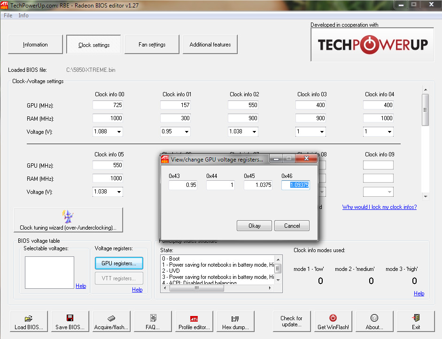Open GPU registers button
This screenshot has height=339, width=442.
pyautogui.click(x=119, y=263)
